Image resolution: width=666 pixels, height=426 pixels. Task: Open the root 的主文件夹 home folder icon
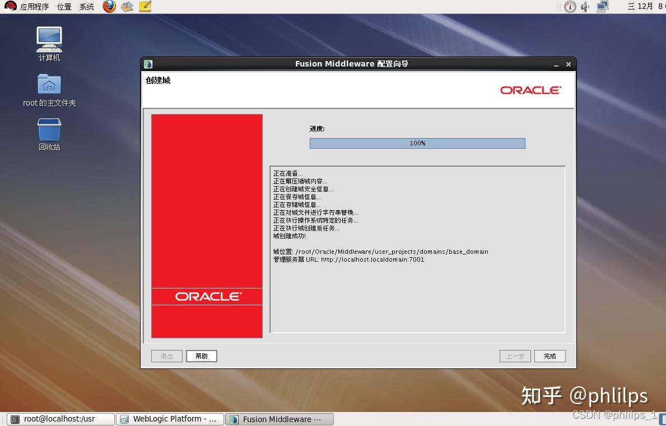(x=49, y=86)
